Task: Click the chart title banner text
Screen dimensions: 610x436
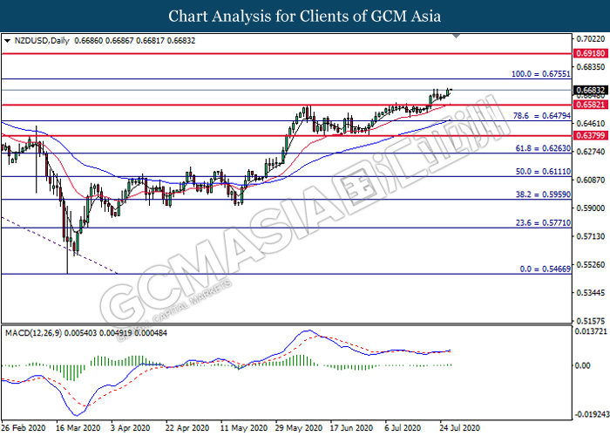Action: click(304, 17)
